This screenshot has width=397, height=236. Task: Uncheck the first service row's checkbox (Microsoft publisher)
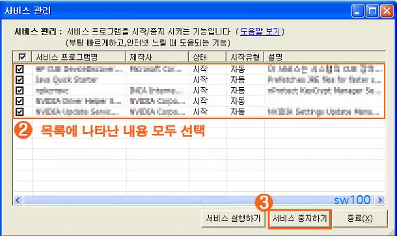coord(20,69)
